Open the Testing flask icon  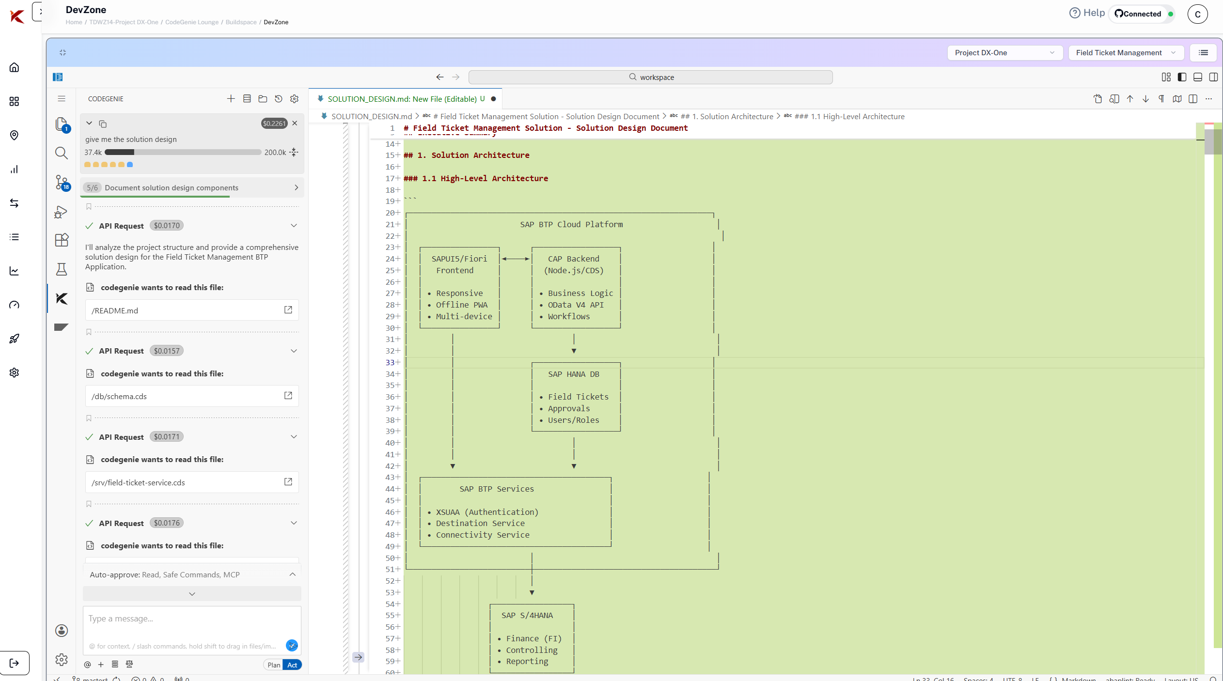coord(62,269)
